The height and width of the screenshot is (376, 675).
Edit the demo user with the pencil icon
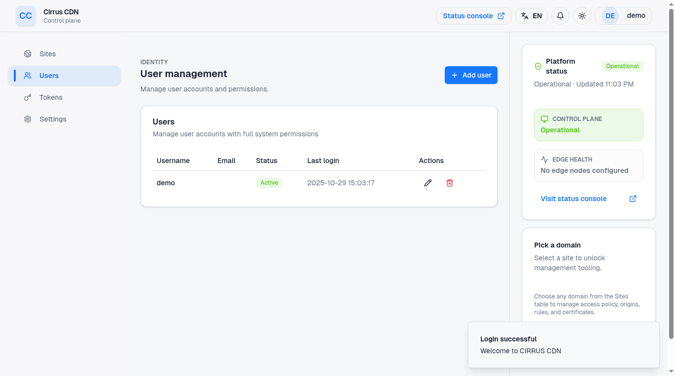point(427,183)
